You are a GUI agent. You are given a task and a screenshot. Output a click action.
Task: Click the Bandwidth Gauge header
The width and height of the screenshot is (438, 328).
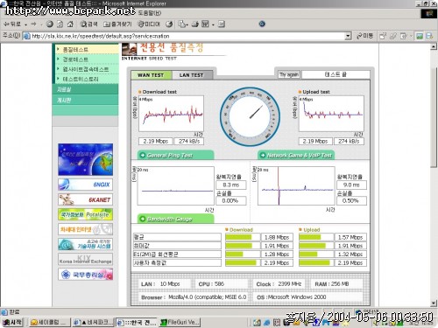[x=175, y=219]
